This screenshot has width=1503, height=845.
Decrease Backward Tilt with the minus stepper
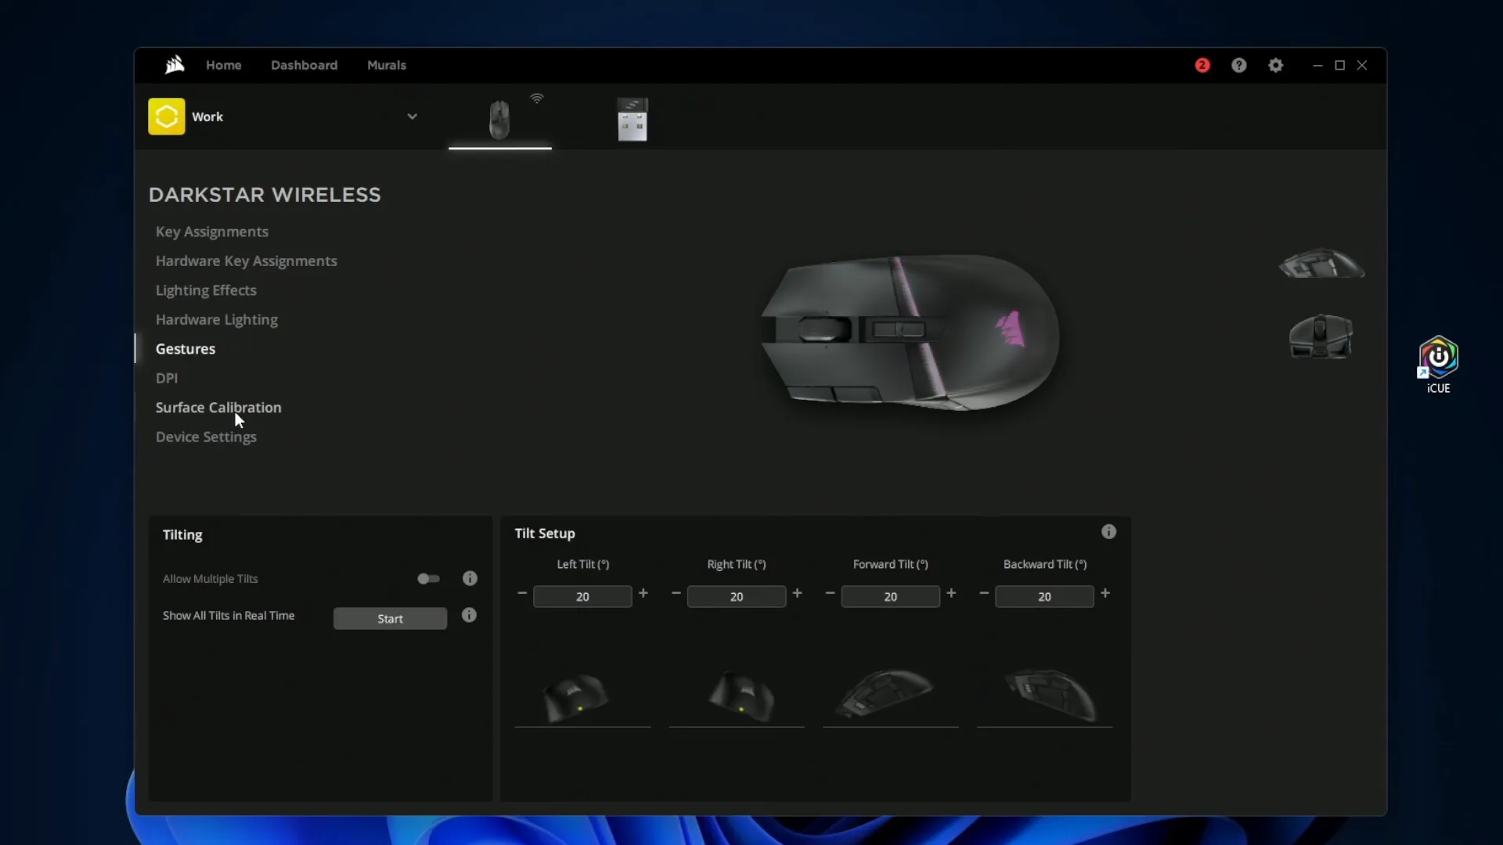coord(984,595)
